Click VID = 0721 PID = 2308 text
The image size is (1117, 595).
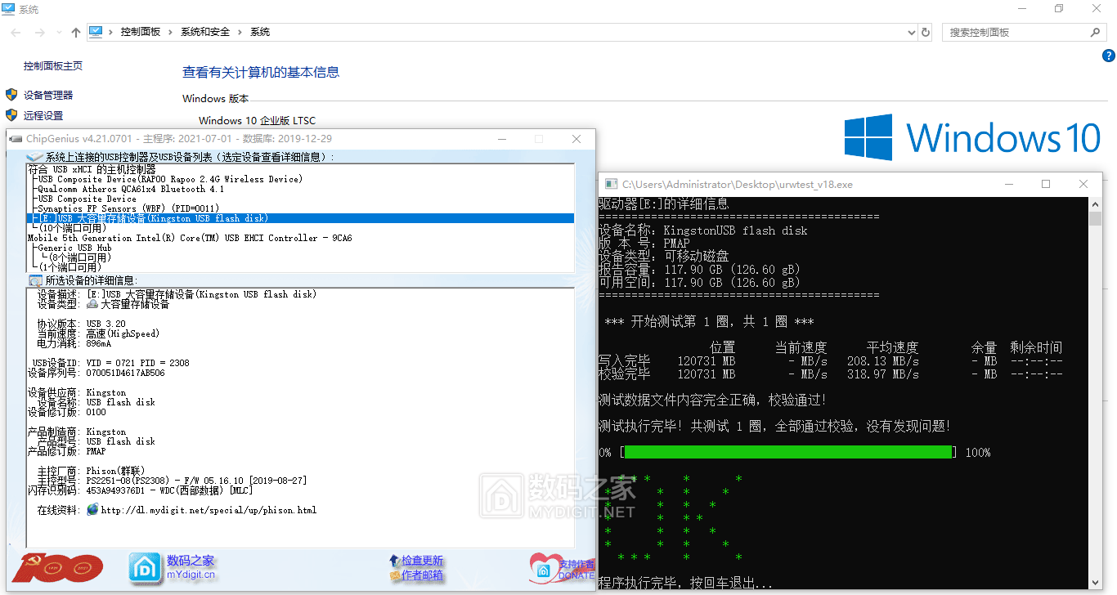pyautogui.click(x=137, y=363)
